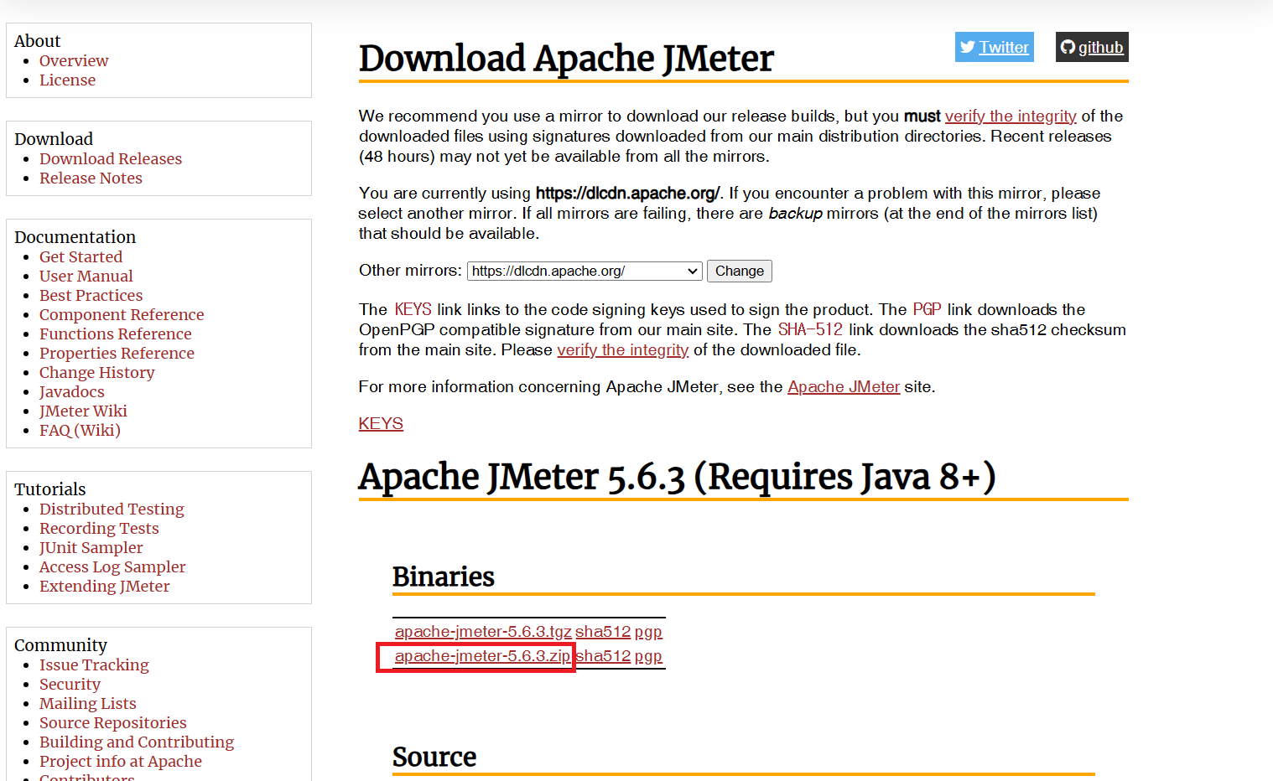Click the Binaries section heading
Screen dimensions: 1273x781
[x=444, y=577]
